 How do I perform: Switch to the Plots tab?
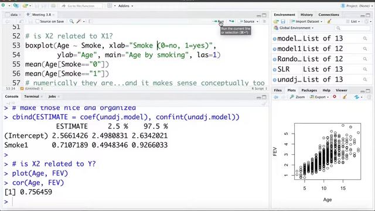[291, 90]
